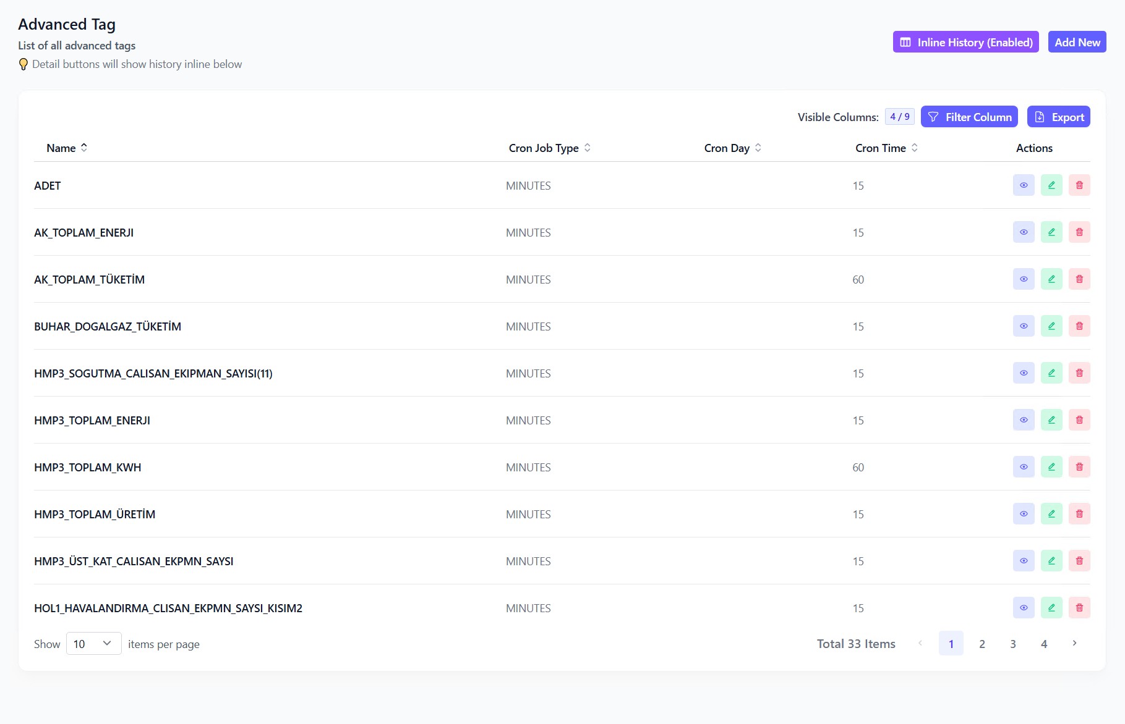The height and width of the screenshot is (724, 1125).
Task: Edit the HMP3_TOPLAM_ENERJI tag
Action: click(x=1051, y=420)
